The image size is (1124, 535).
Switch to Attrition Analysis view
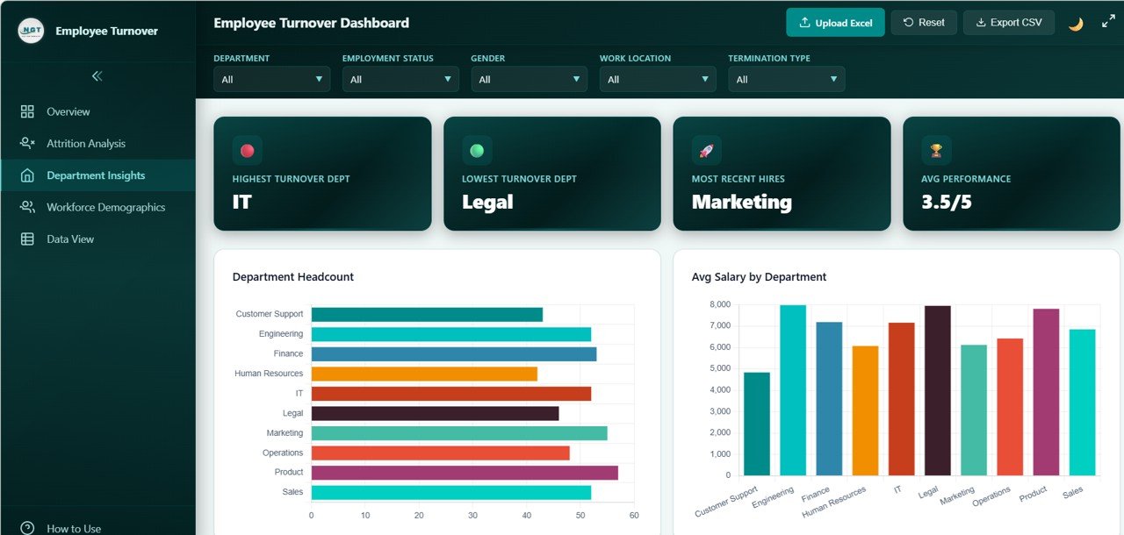[86, 143]
